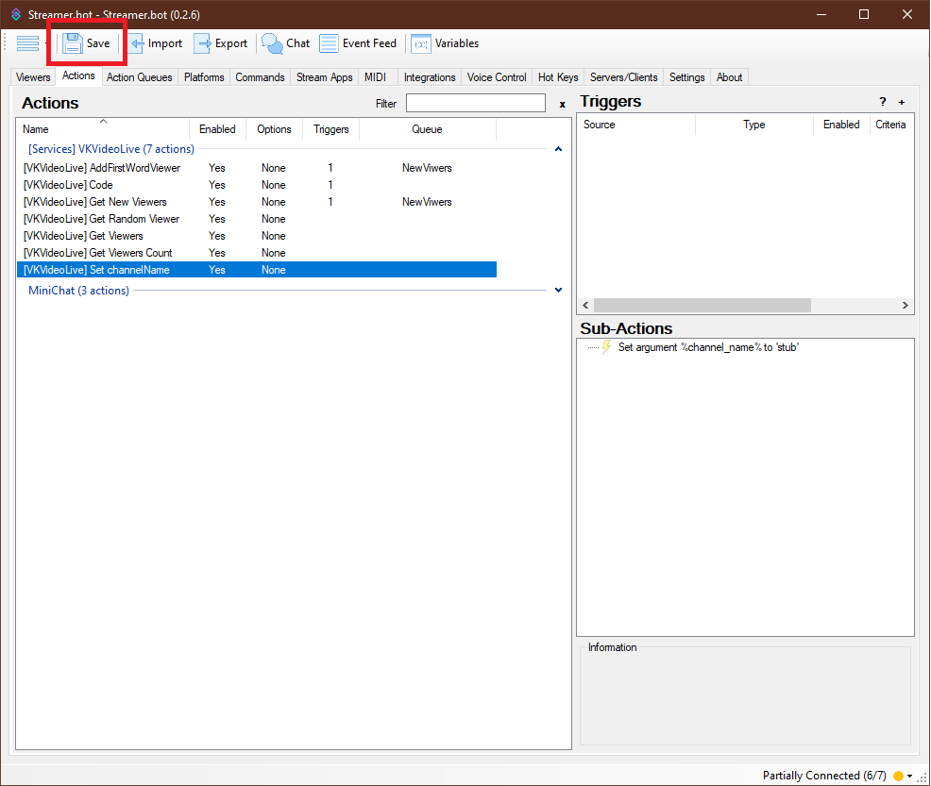Image resolution: width=931 pixels, height=786 pixels.
Task: Go to the Servers/Clients tab
Action: (x=624, y=77)
